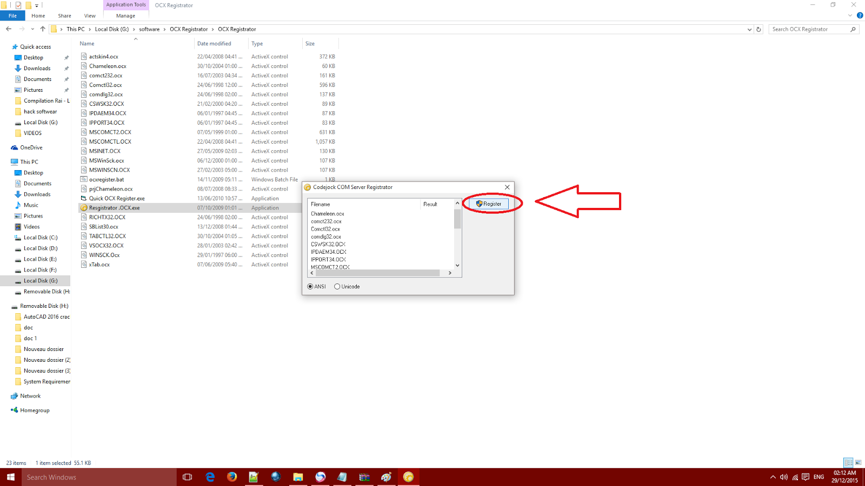Select RICHTX32.OCX in the file list
This screenshot has width=865, height=486.
click(107, 217)
